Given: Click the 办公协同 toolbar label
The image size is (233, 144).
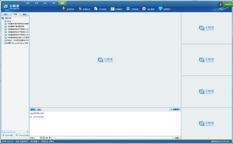Looking at the screenshot, I should [103, 9].
